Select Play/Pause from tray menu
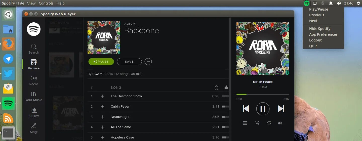 tap(318, 9)
